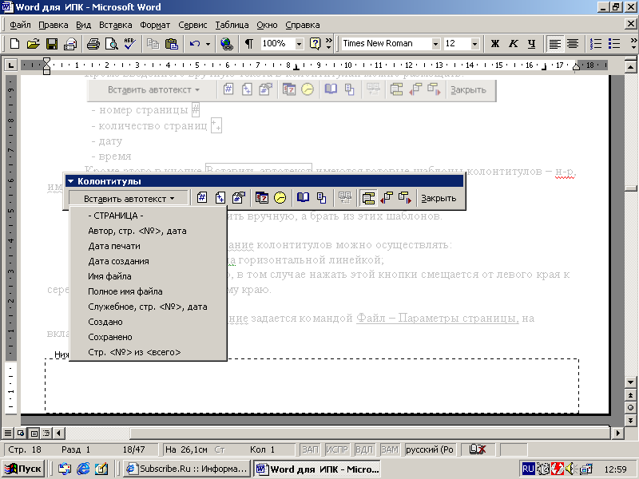Insert page number in Колонтитулы toolbar
This screenshot has height=479, width=639.
[202, 198]
